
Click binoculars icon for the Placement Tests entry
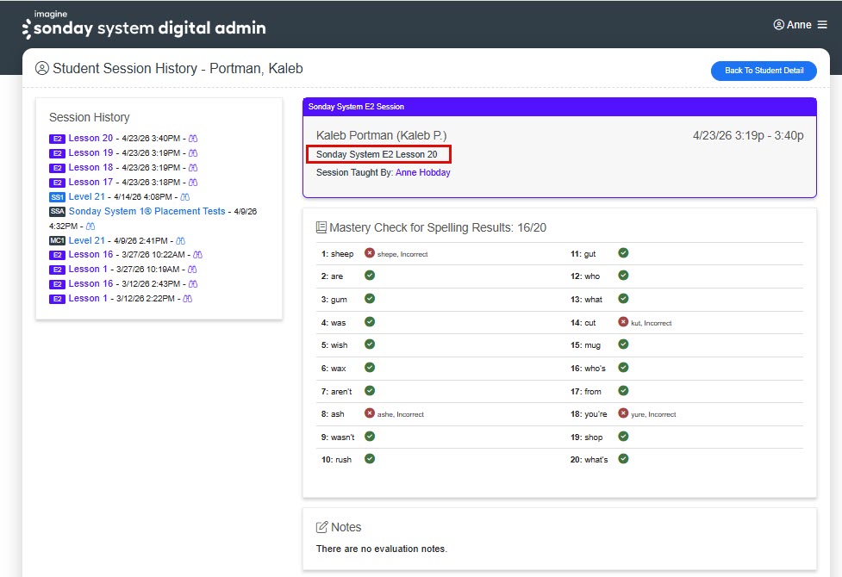pyautogui.click(x=90, y=226)
